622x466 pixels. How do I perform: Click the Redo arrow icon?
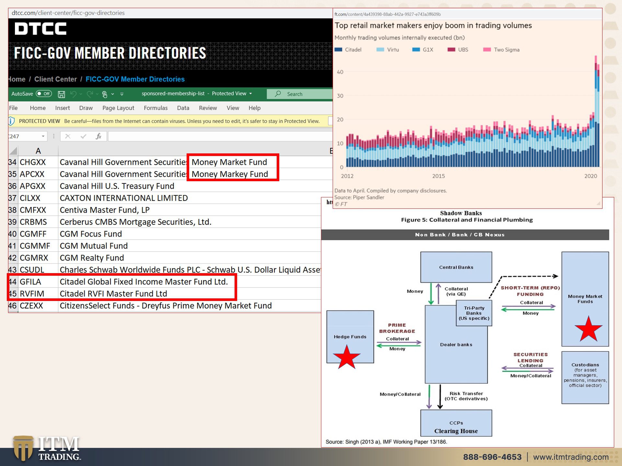90,94
